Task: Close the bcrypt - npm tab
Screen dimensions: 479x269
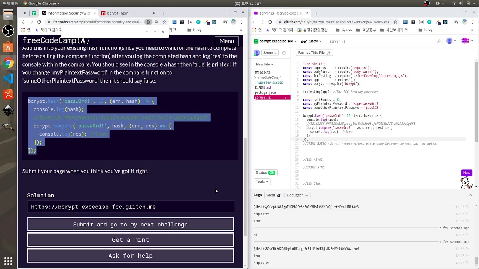Action: click(154, 13)
